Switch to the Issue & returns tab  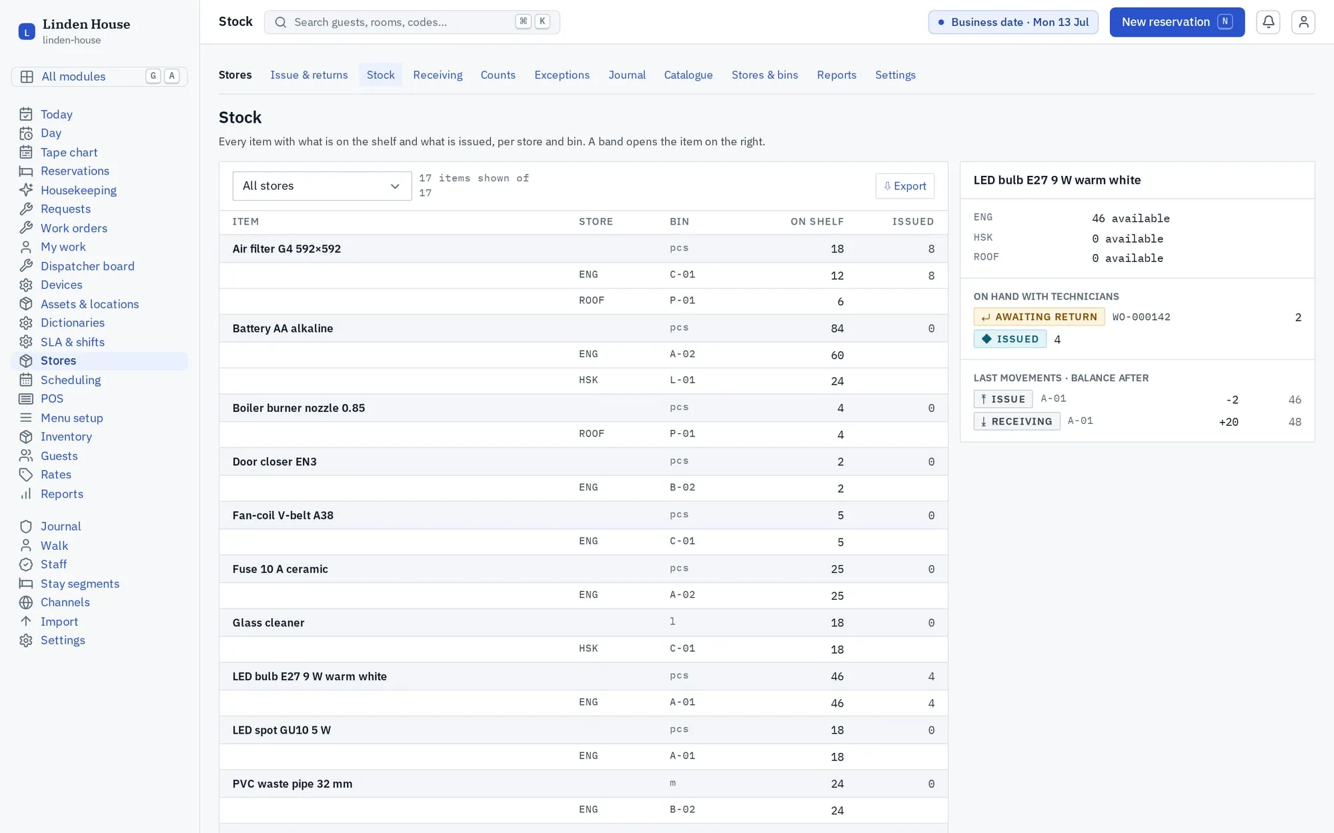309,75
